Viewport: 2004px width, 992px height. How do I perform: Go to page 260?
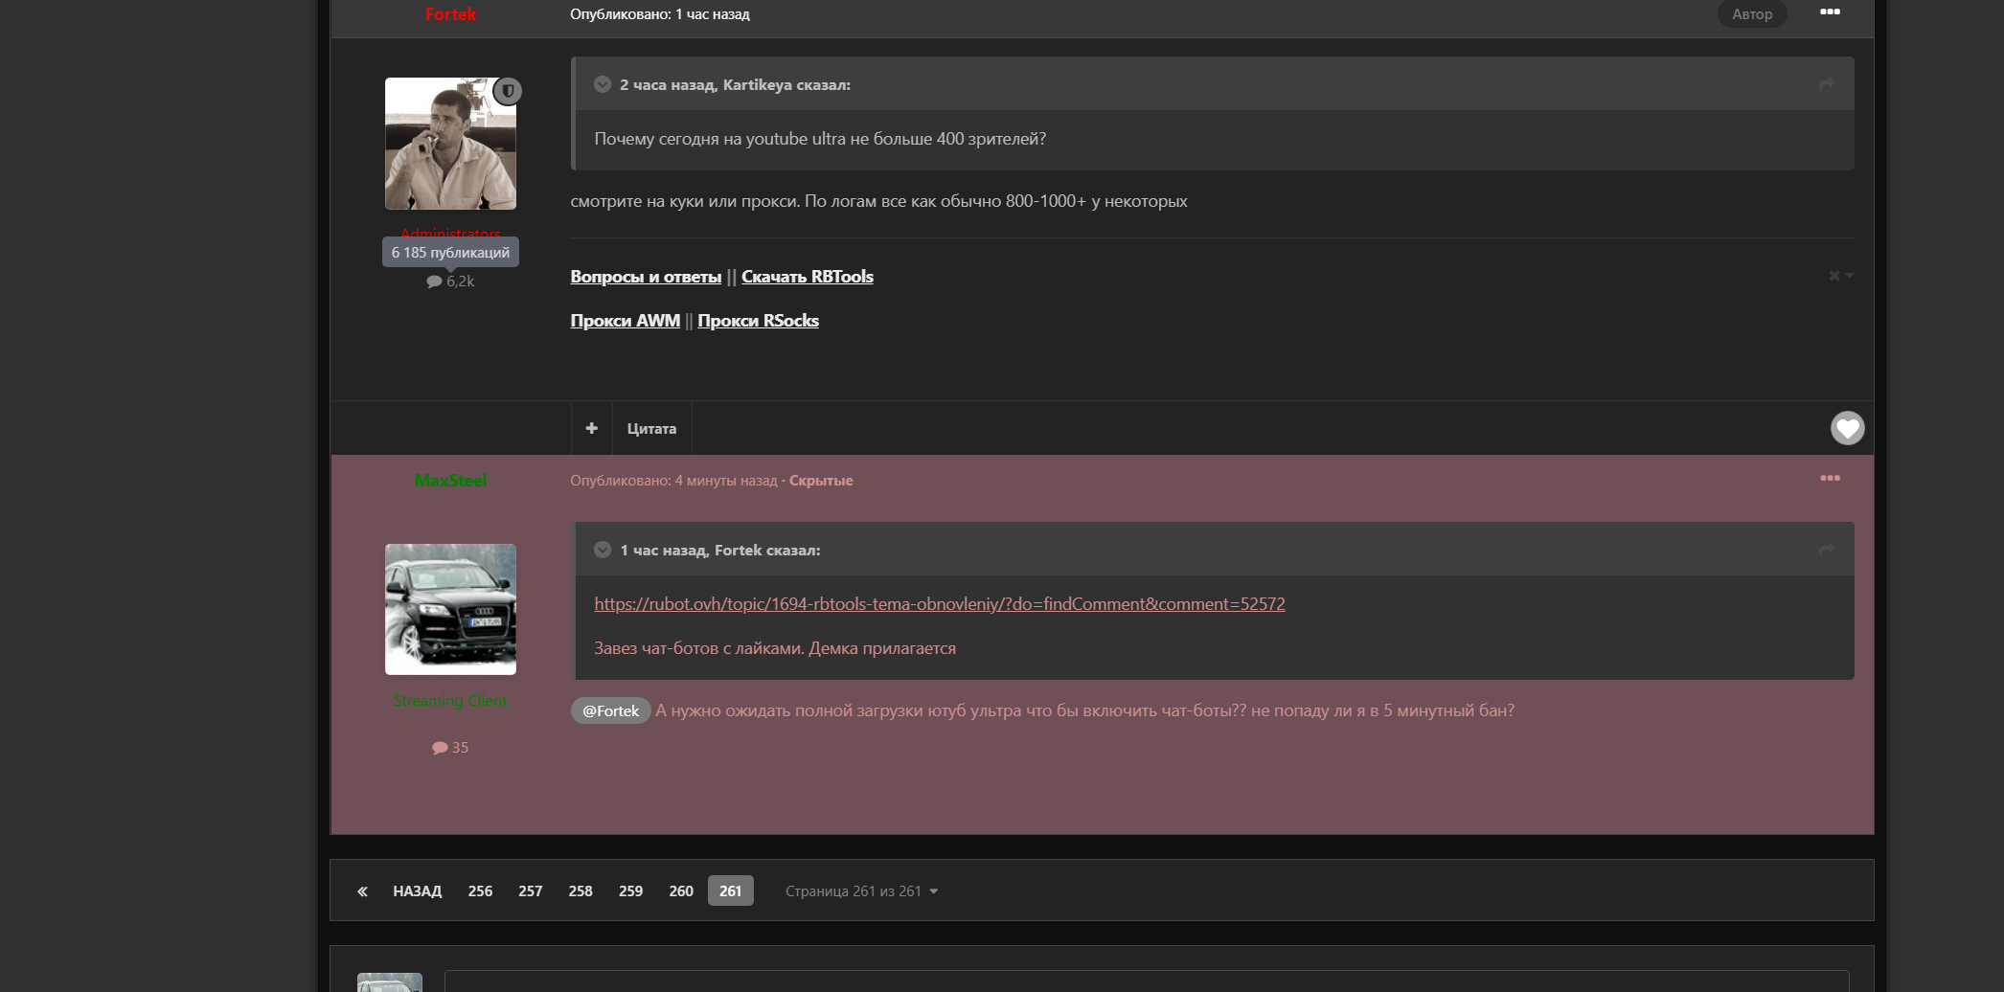pos(680,891)
